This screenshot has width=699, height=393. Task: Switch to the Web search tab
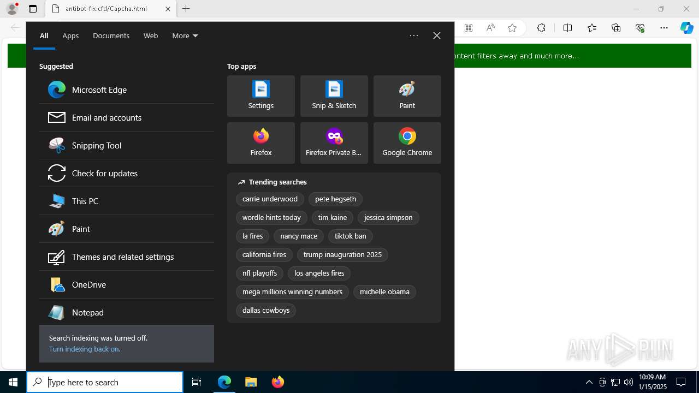pyautogui.click(x=151, y=35)
